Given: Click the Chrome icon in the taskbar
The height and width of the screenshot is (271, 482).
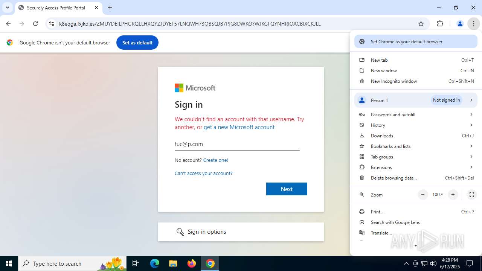Looking at the screenshot, I should pyautogui.click(x=210, y=263).
